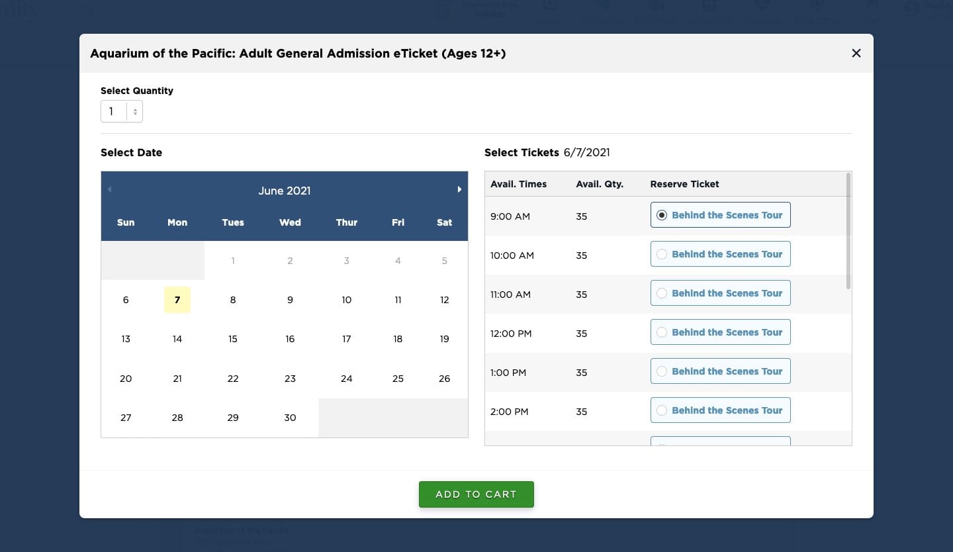Pick June 8 on the calendar

click(233, 300)
